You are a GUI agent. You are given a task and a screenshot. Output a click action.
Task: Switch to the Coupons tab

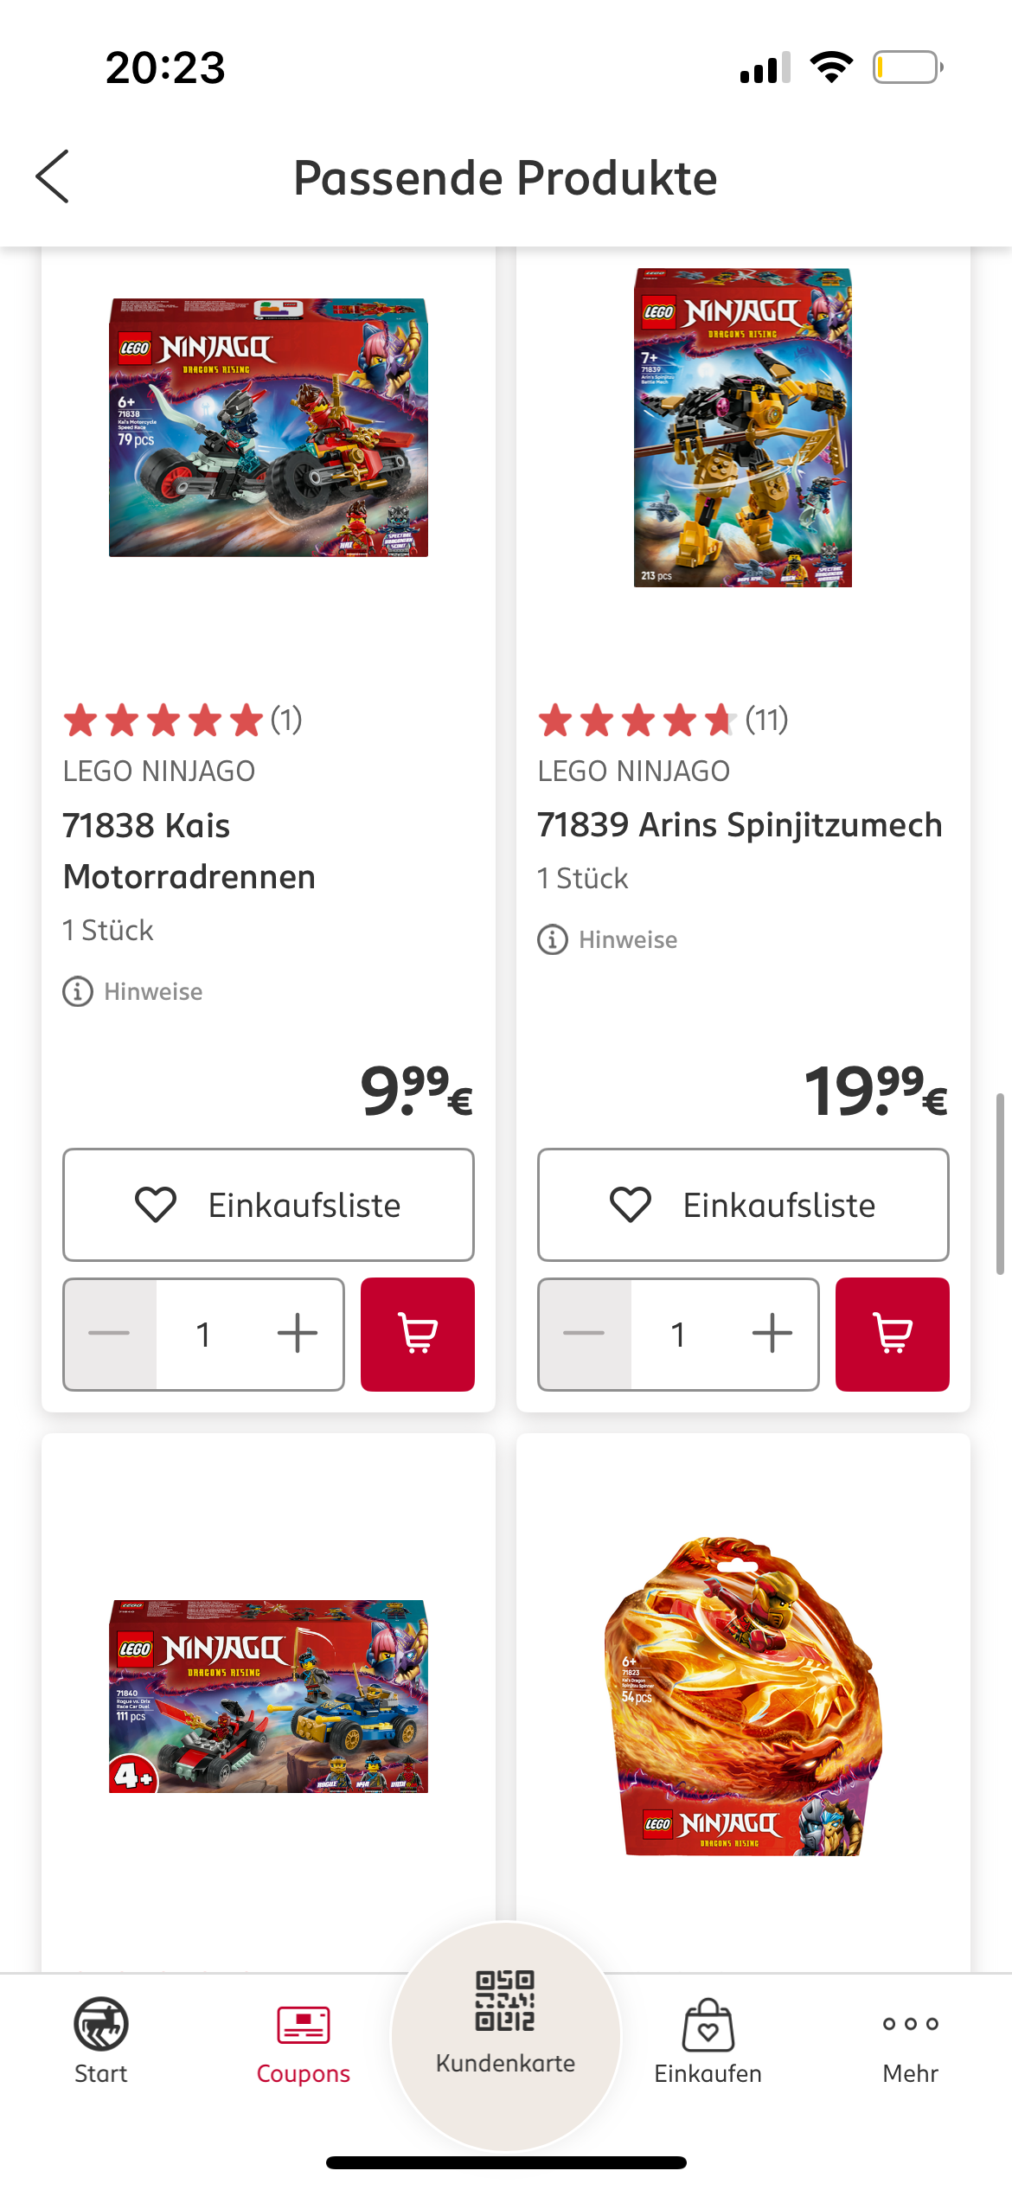pos(304,2041)
